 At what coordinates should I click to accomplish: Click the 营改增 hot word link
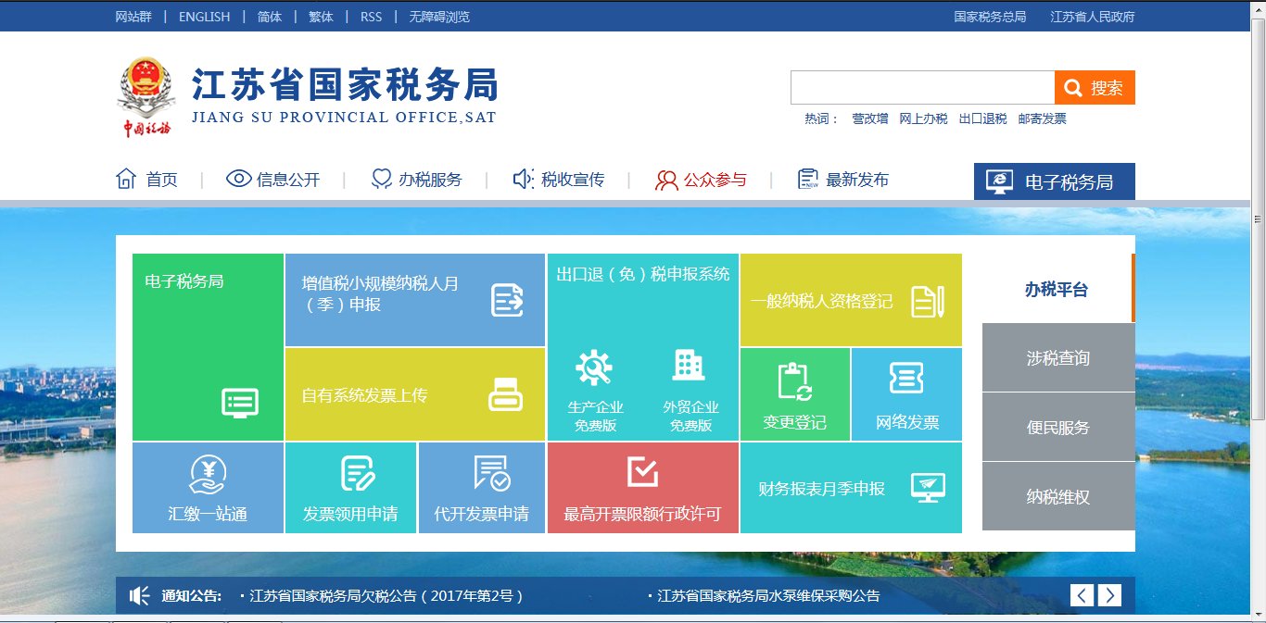coord(870,118)
